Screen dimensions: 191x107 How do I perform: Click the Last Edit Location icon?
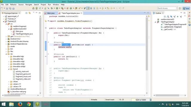coord(108,8)
